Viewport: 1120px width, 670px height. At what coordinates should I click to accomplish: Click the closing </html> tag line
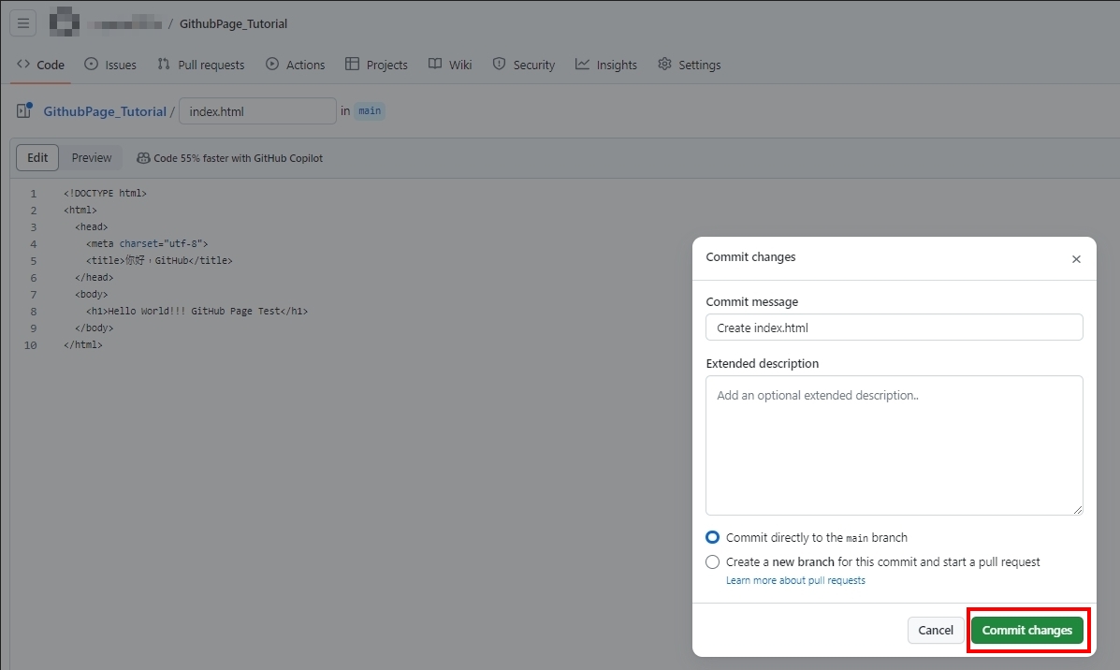83,344
